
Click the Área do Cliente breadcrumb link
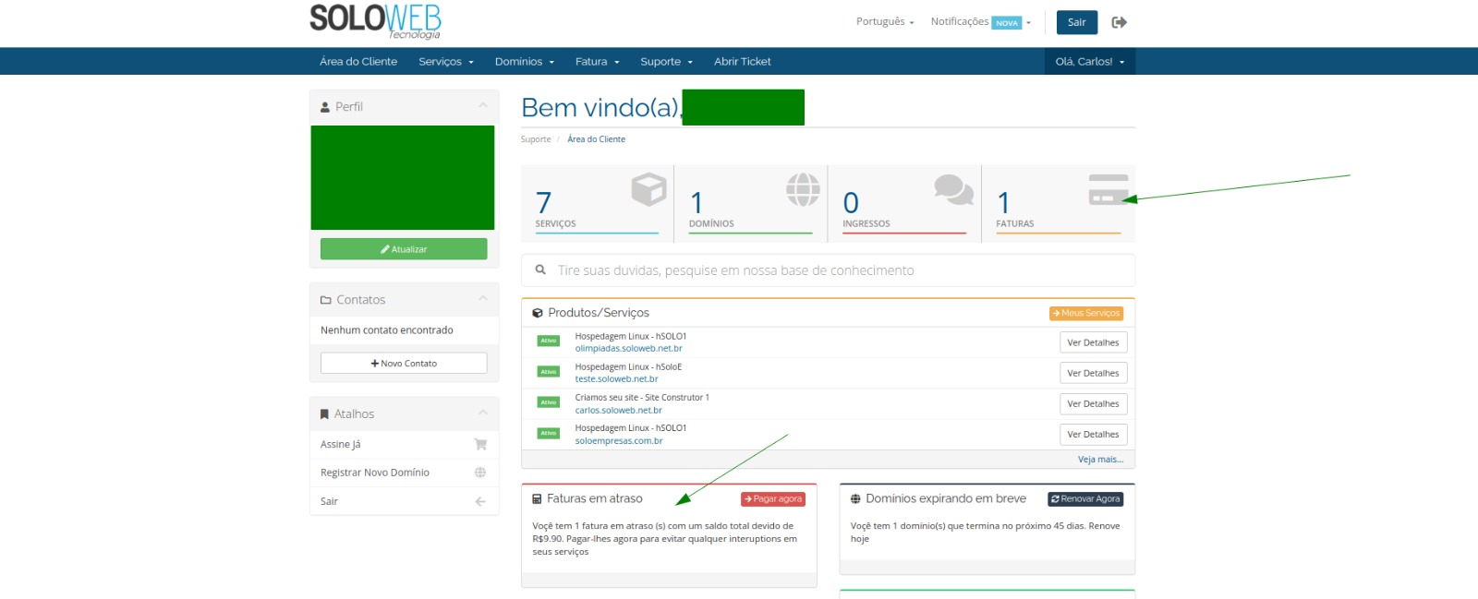tap(596, 139)
